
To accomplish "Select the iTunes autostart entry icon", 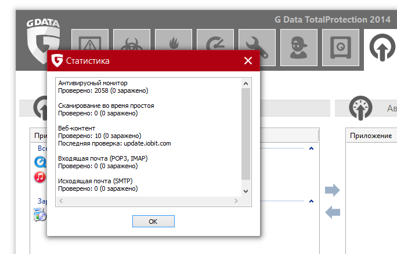I will pos(40,177).
